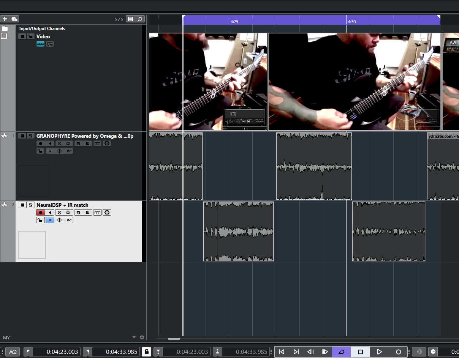Bypass sends on GRANOPHYRE track
This screenshot has width=459, height=358.
coord(68,151)
